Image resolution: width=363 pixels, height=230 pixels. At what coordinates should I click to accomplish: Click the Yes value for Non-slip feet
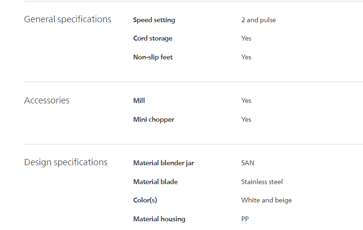point(246,57)
